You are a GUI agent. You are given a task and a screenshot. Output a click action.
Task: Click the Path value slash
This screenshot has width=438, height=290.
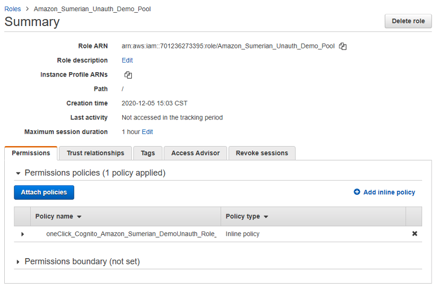coord(123,89)
